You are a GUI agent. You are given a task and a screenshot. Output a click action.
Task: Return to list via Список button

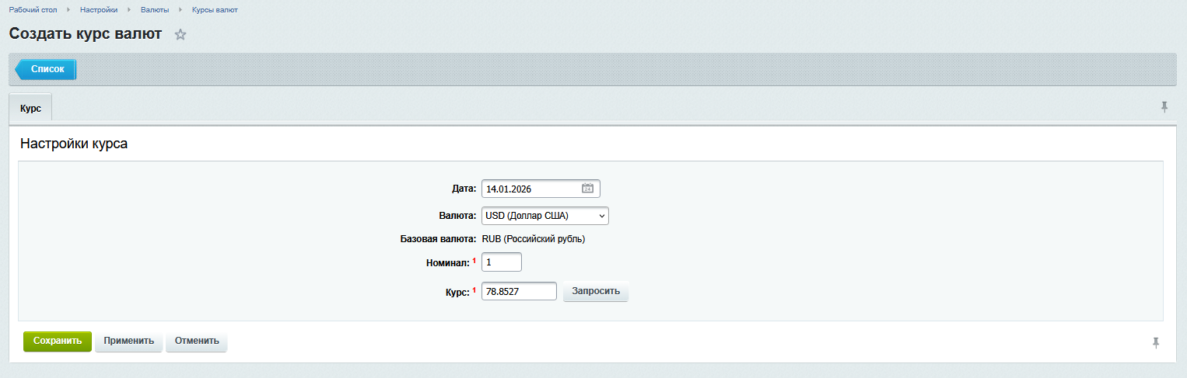click(x=47, y=69)
